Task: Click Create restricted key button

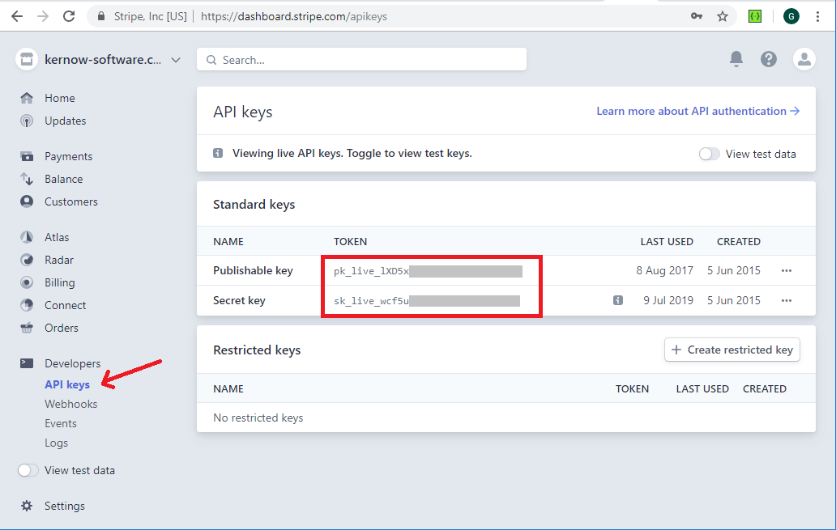Action: pyautogui.click(x=732, y=350)
